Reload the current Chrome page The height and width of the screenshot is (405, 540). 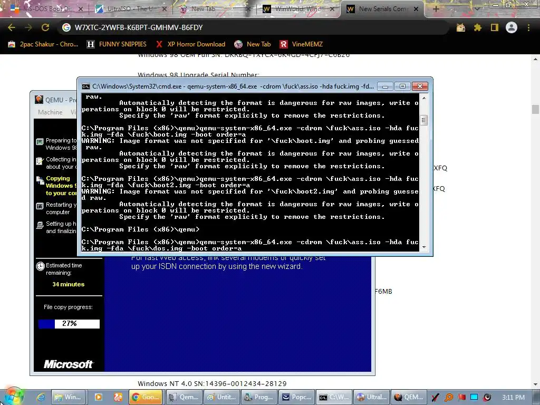45,27
